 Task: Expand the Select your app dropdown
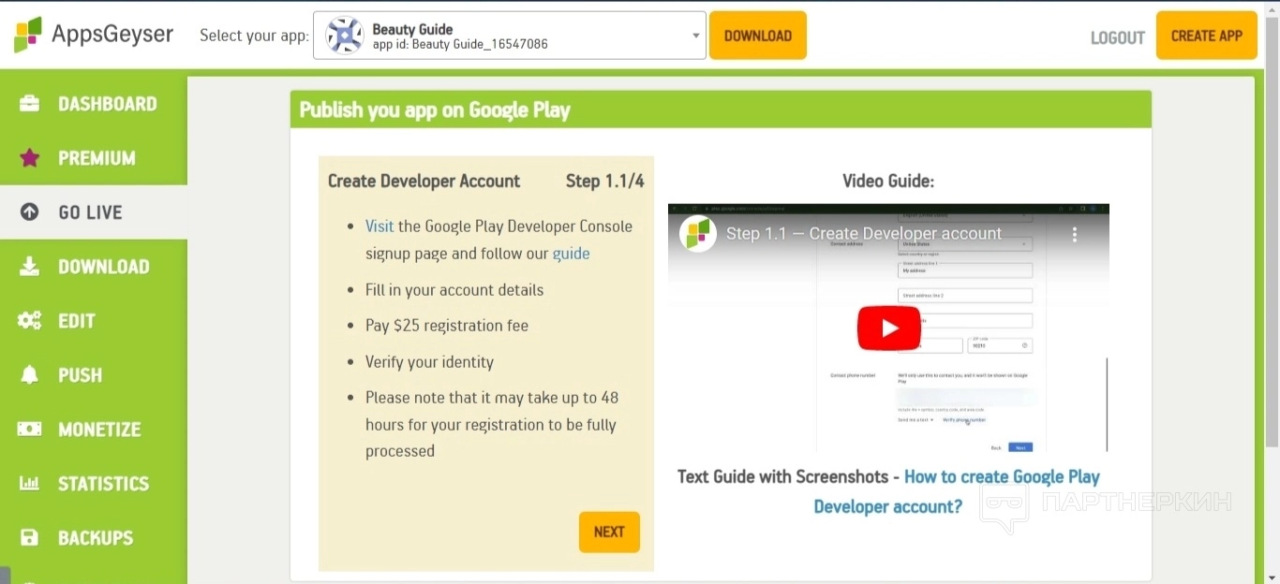coord(509,36)
